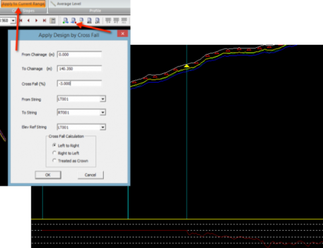323x248 pixels.
Task: Click the T+ toolbar icon
Action: [108, 21]
